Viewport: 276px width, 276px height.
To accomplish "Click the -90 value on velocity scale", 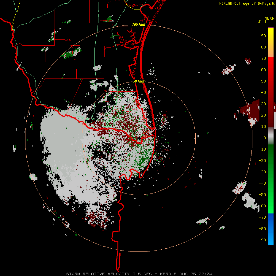I will click(x=262, y=240).
